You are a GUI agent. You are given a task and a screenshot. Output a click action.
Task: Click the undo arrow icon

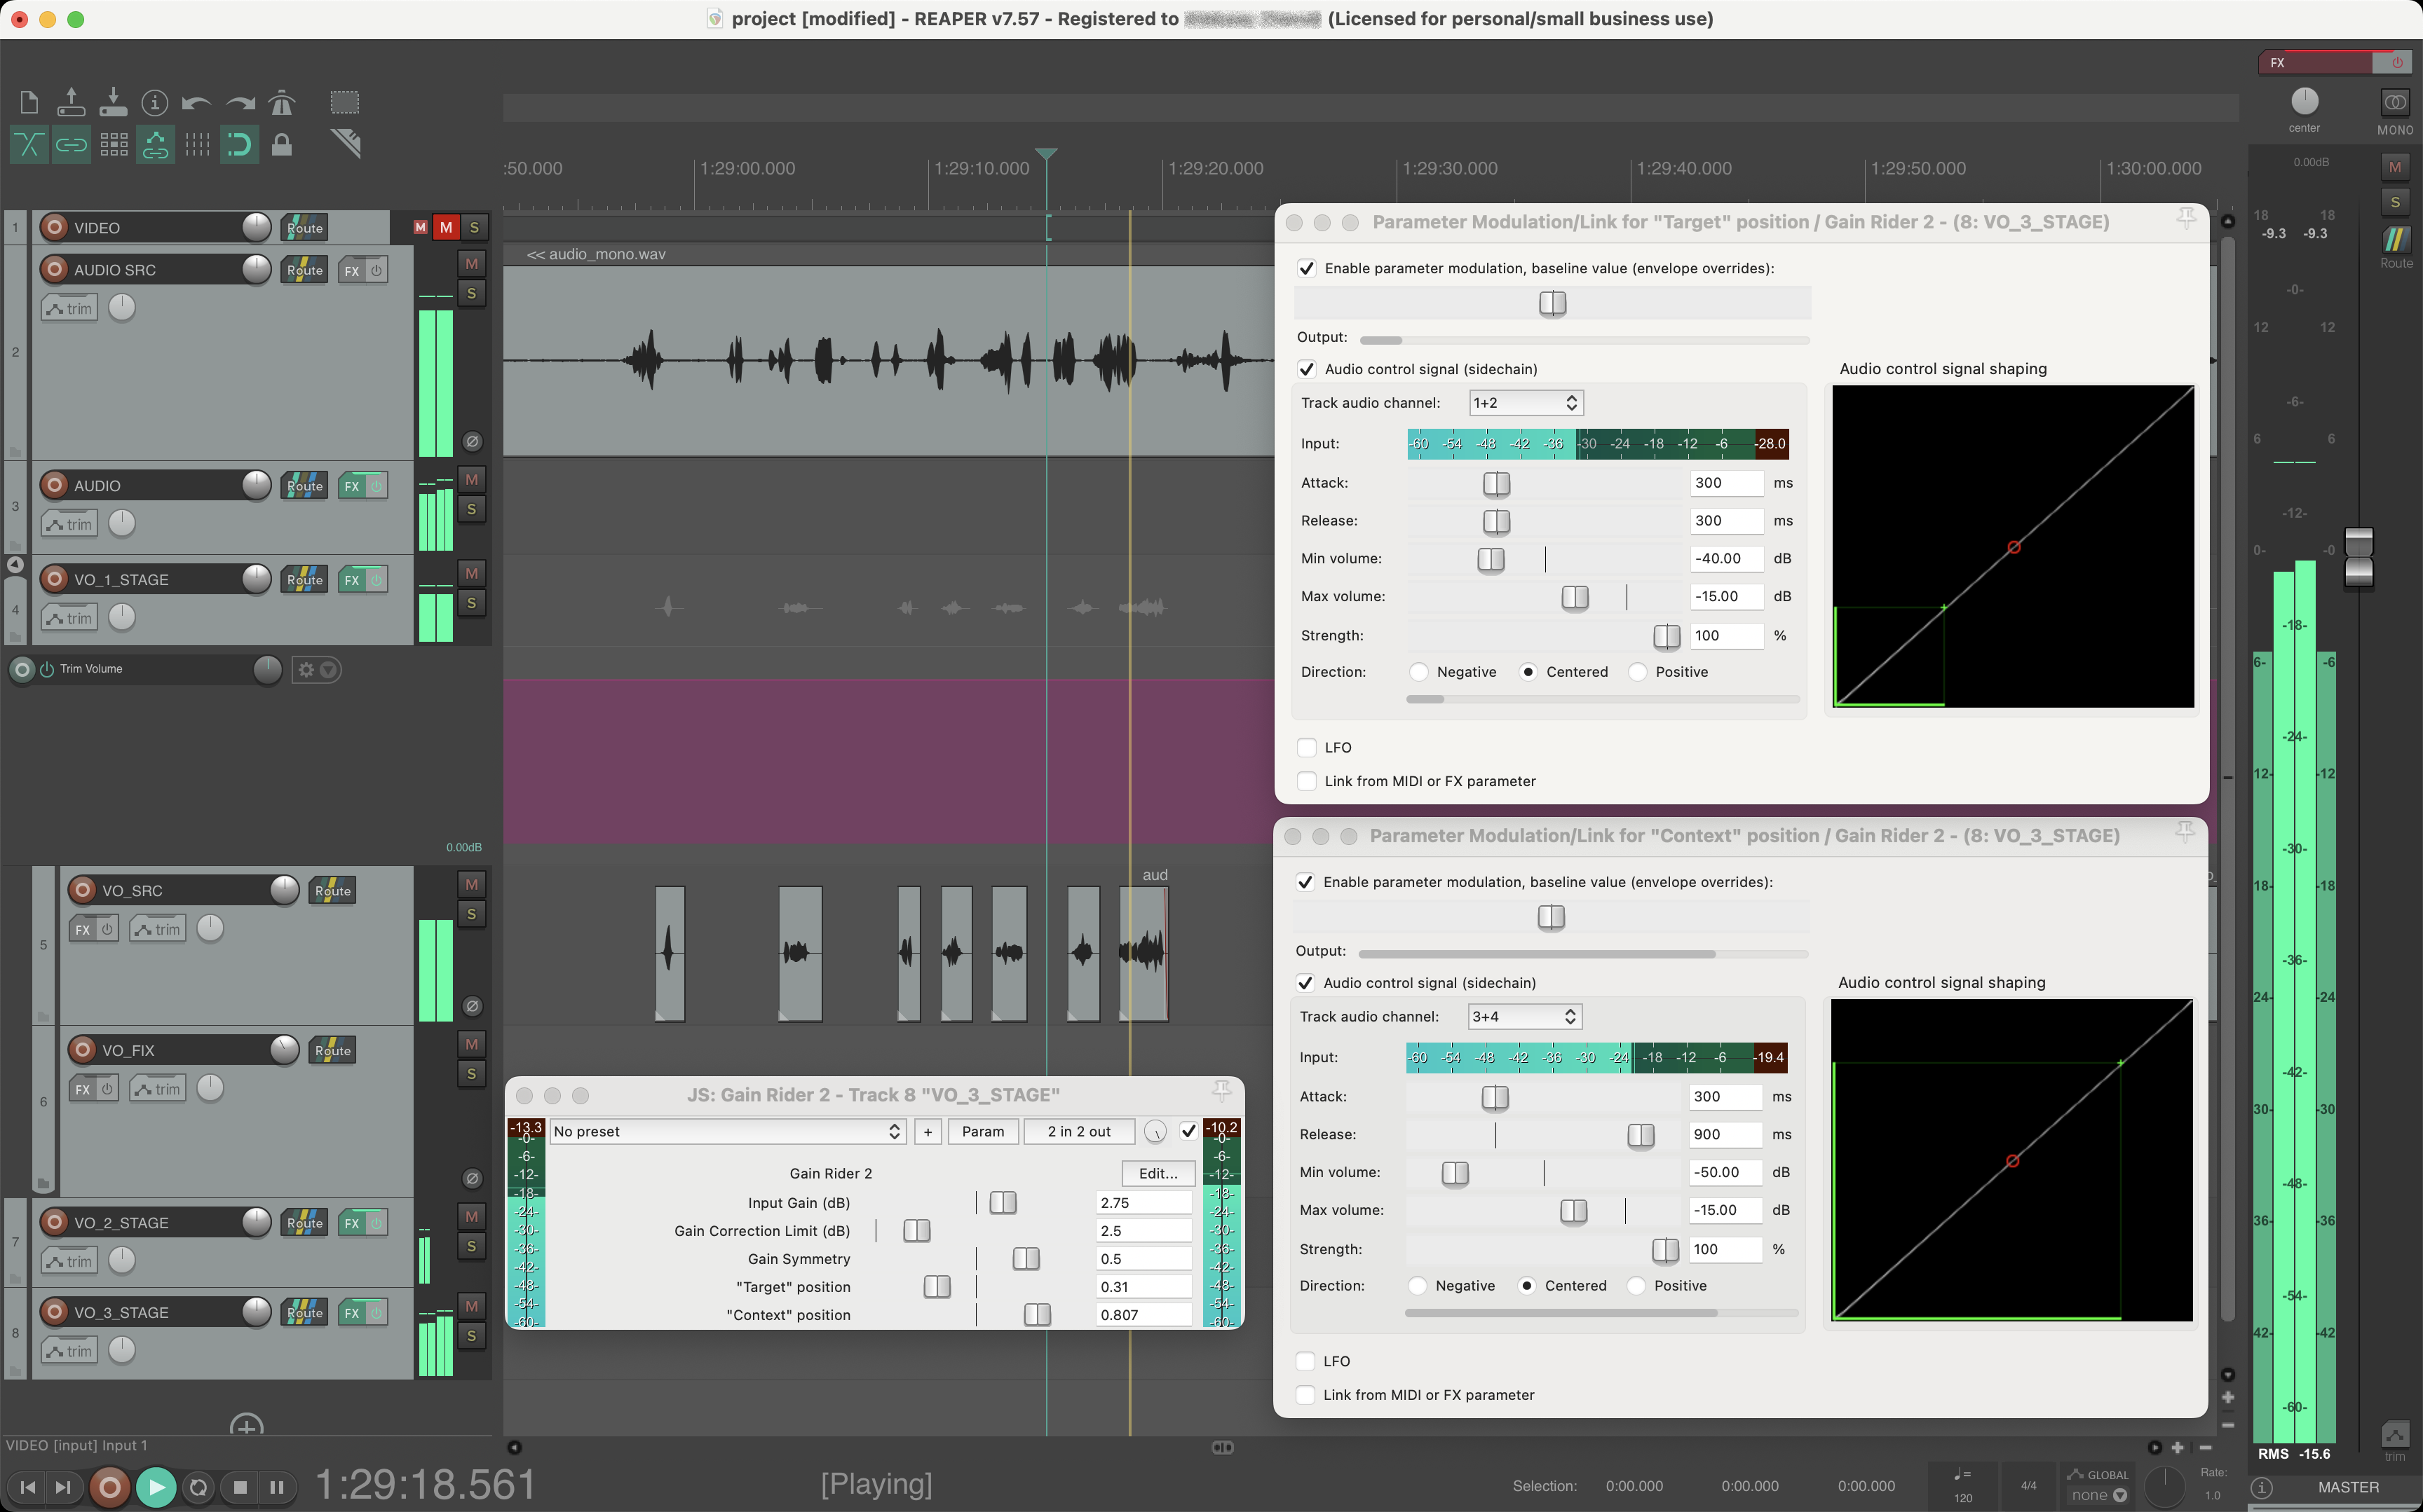click(196, 102)
